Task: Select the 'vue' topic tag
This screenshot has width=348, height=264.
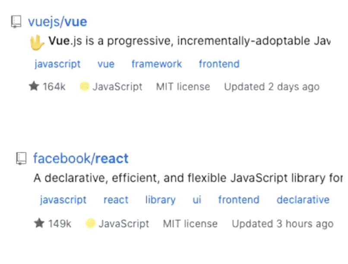Action: click(x=106, y=64)
